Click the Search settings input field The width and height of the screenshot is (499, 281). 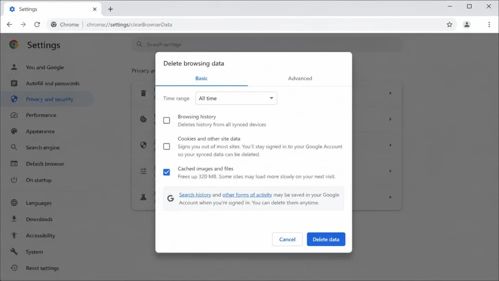click(x=267, y=44)
